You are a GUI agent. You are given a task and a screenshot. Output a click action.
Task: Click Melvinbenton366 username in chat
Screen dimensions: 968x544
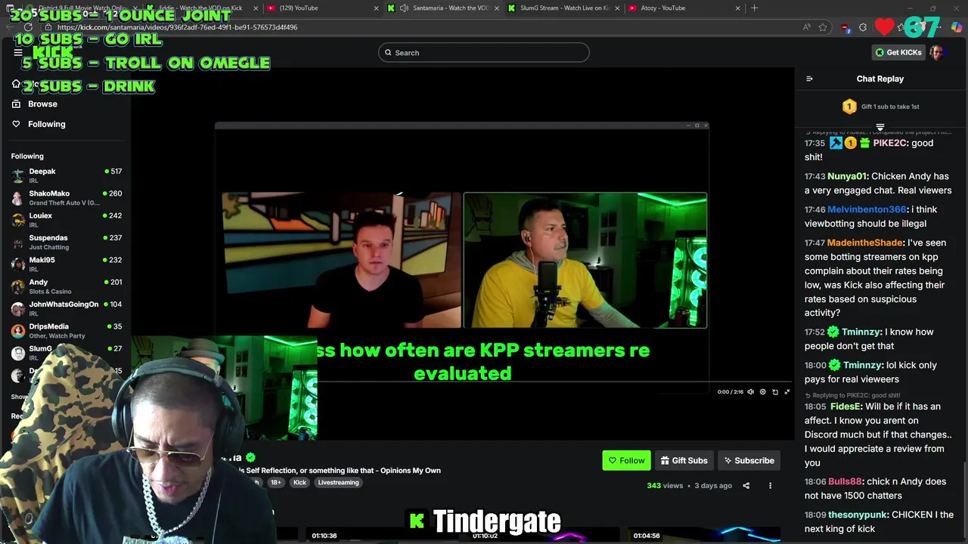click(x=867, y=209)
